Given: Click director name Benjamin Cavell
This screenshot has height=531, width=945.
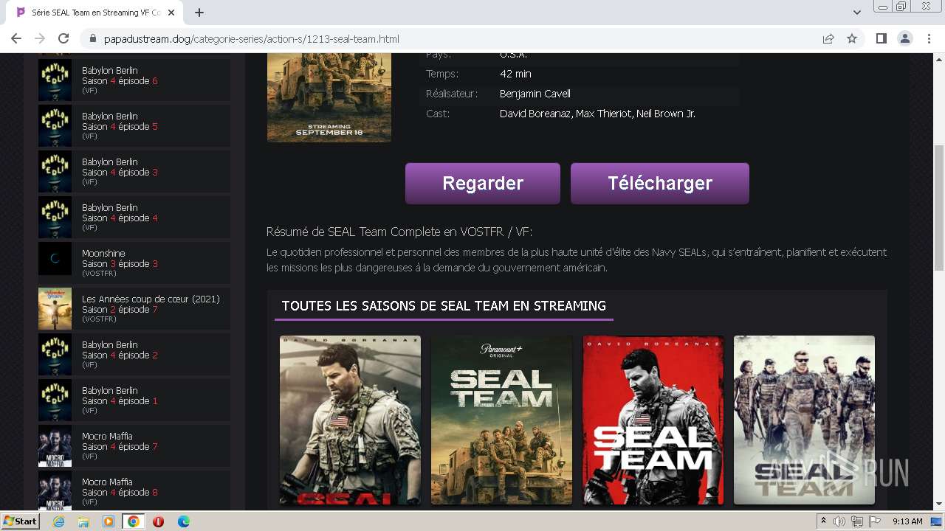Looking at the screenshot, I should point(535,94).
